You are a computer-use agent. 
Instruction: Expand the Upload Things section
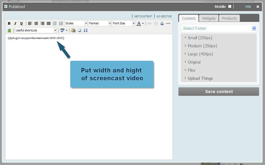219,78
